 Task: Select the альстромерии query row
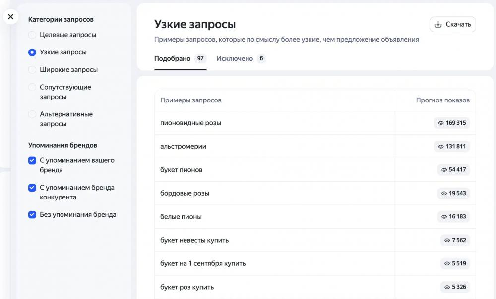click(315, 146)
